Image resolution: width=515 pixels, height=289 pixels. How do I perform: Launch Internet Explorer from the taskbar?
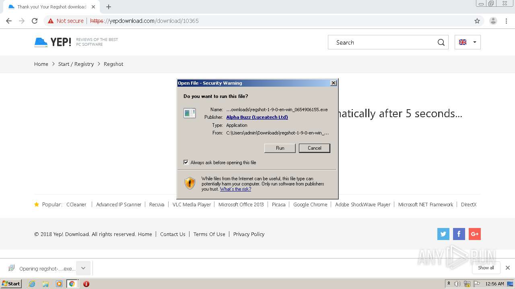click(x=32, y=284)
